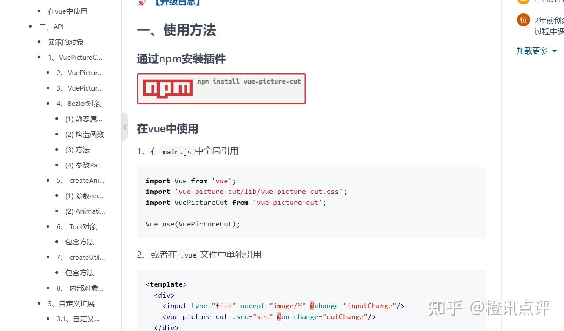Open 6、Tool对象 in the sidebar

[x=77, y=227]
